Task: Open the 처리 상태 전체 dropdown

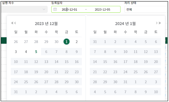Action: [146, 9]
